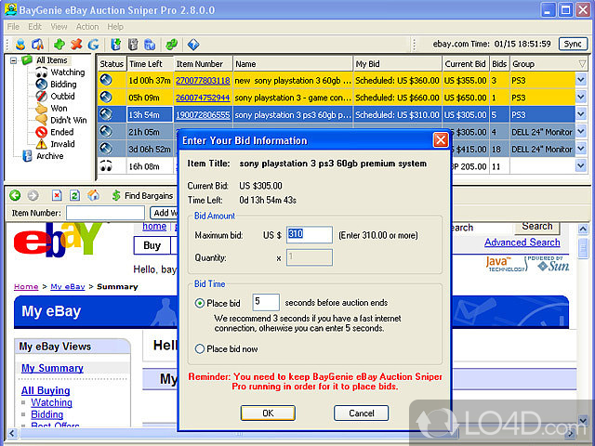This screenshot has width=595, height=446.
Task: Open the Advanced Search link
Action: (x=522, y=243)
